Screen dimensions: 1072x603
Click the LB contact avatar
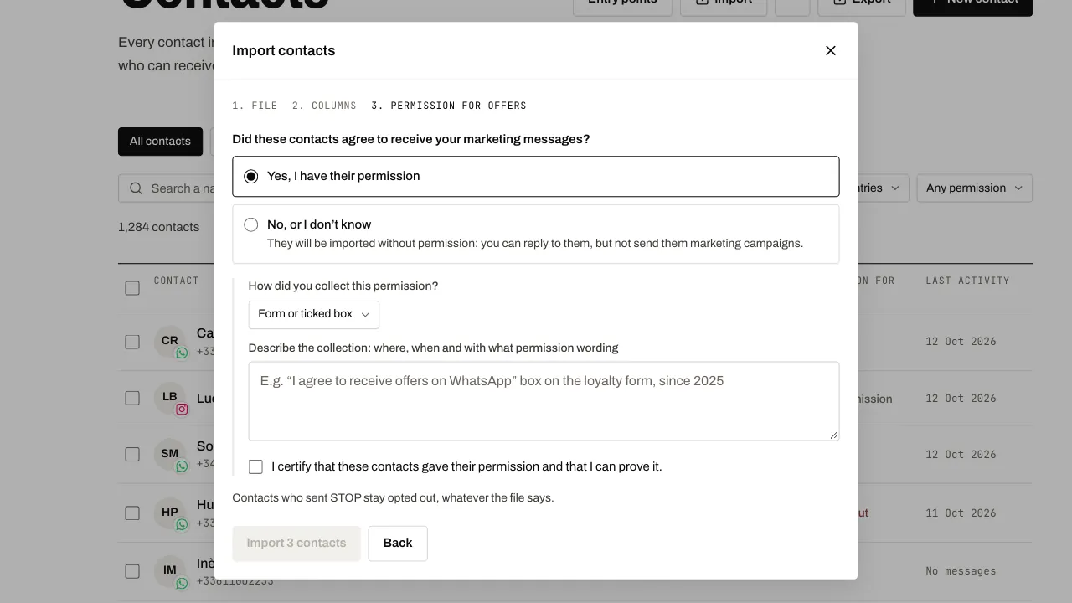170,397
